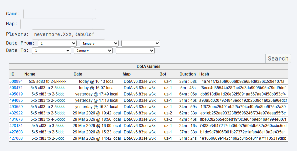Open the Date From day dropdown
Viewport: 297px width, 151px height.
coord(57,43)
